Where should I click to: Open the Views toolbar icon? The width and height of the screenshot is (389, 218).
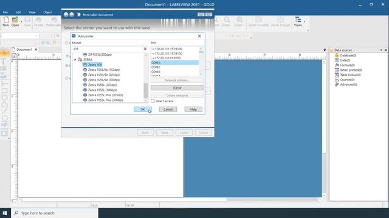[x=298, y=20]
